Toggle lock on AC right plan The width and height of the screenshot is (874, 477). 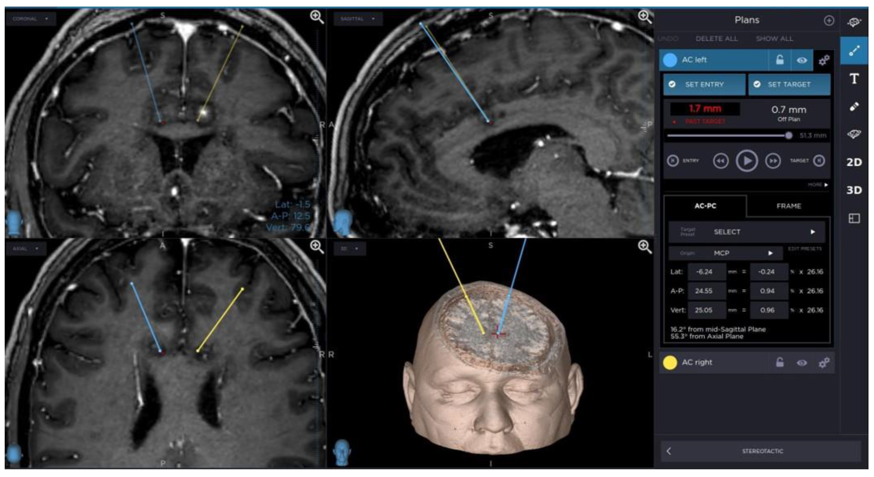(x=780, y=363)
